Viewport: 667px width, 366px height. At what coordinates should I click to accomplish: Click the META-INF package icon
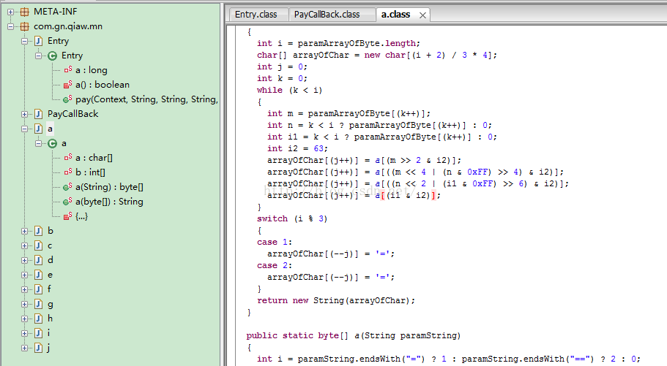click(x=25, y=12)
